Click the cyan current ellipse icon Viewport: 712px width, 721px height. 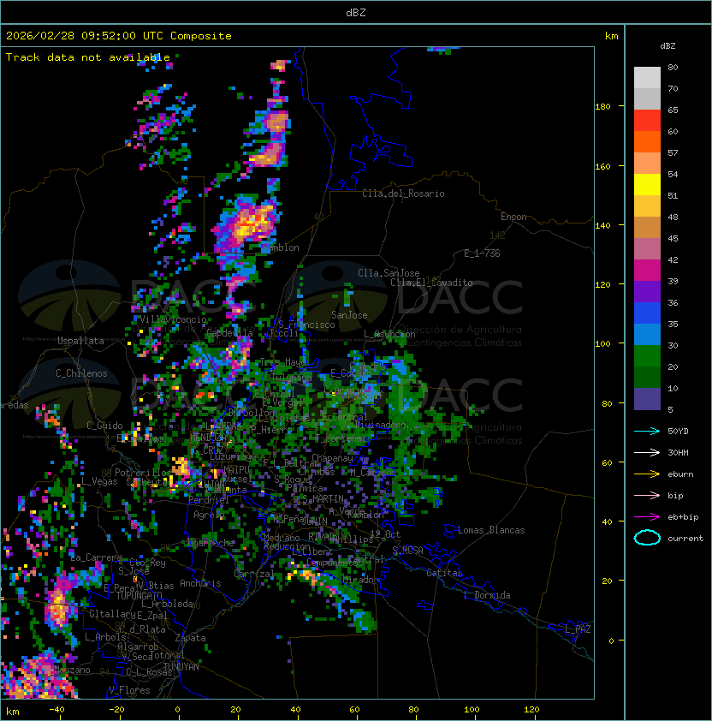tap(647, 538)
